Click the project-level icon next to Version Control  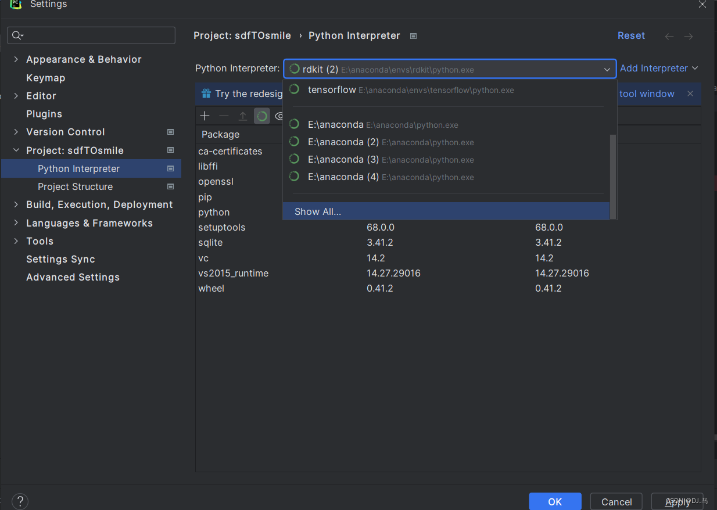click(x=170, y=132)
